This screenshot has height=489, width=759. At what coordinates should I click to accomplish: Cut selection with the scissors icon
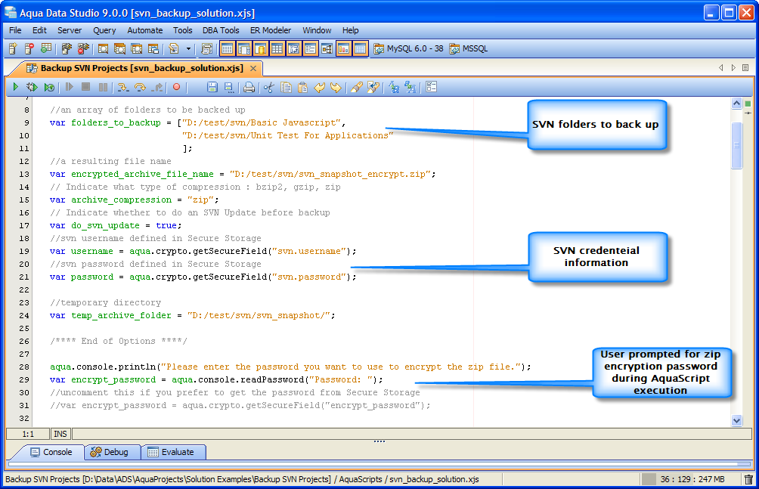pyautogui.click(x=269, y=87)
